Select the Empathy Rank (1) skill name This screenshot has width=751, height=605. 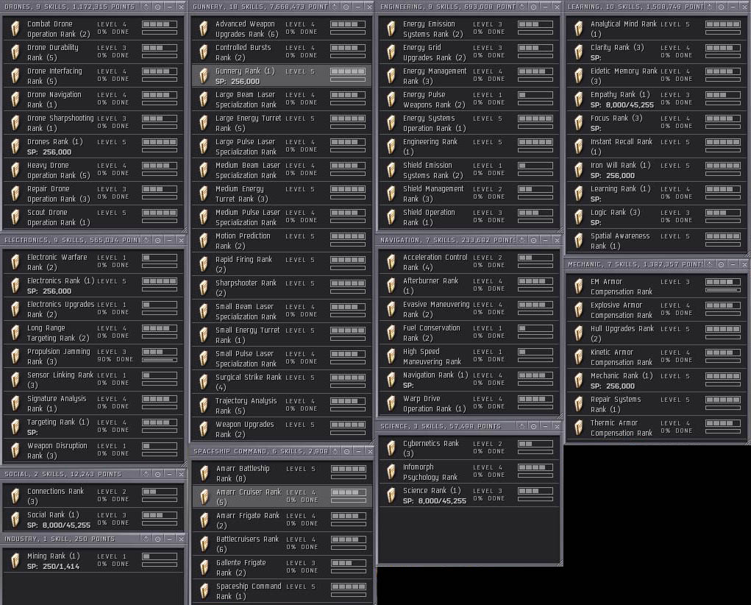point(620,94)
